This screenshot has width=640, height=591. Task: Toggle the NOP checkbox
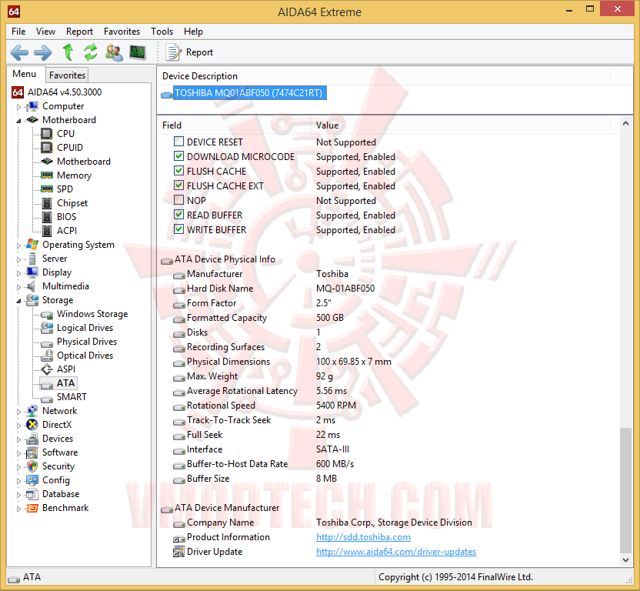pyautogui.click(x=178, y=200)
